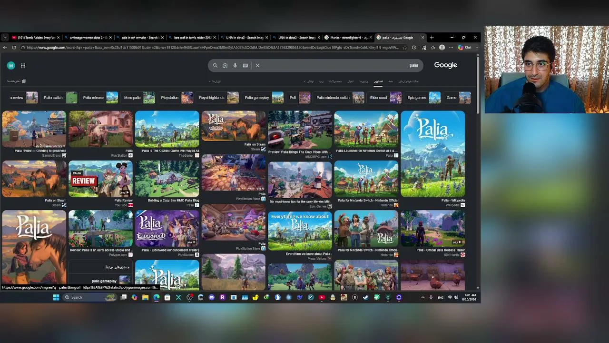609x343 pixels.
Task: Select the Palia switch suggestion chip
Action: [x=60, y=98]
